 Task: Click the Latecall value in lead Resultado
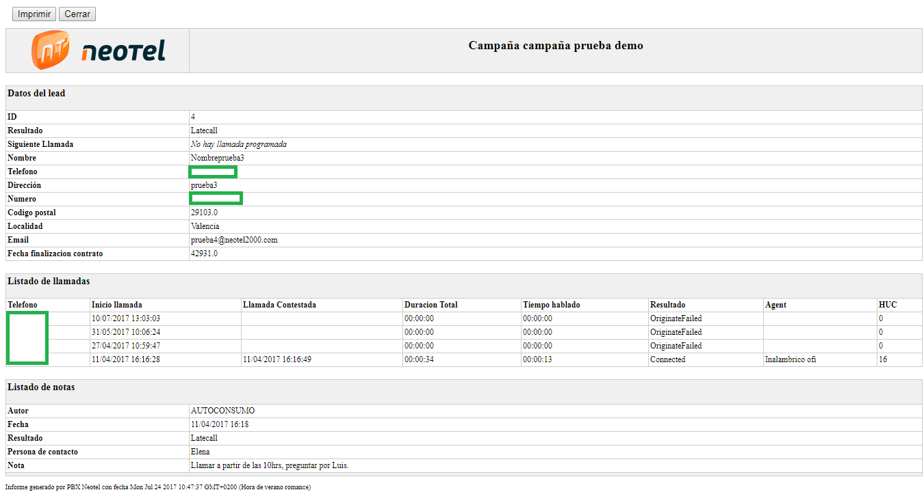click(204, 131)
